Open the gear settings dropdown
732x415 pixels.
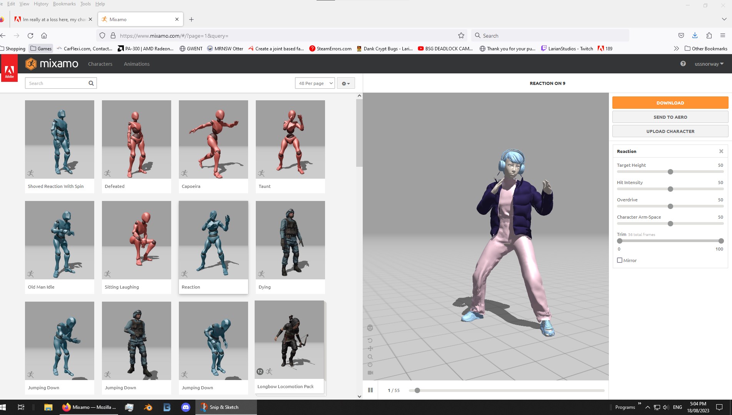tap(345, 83)
